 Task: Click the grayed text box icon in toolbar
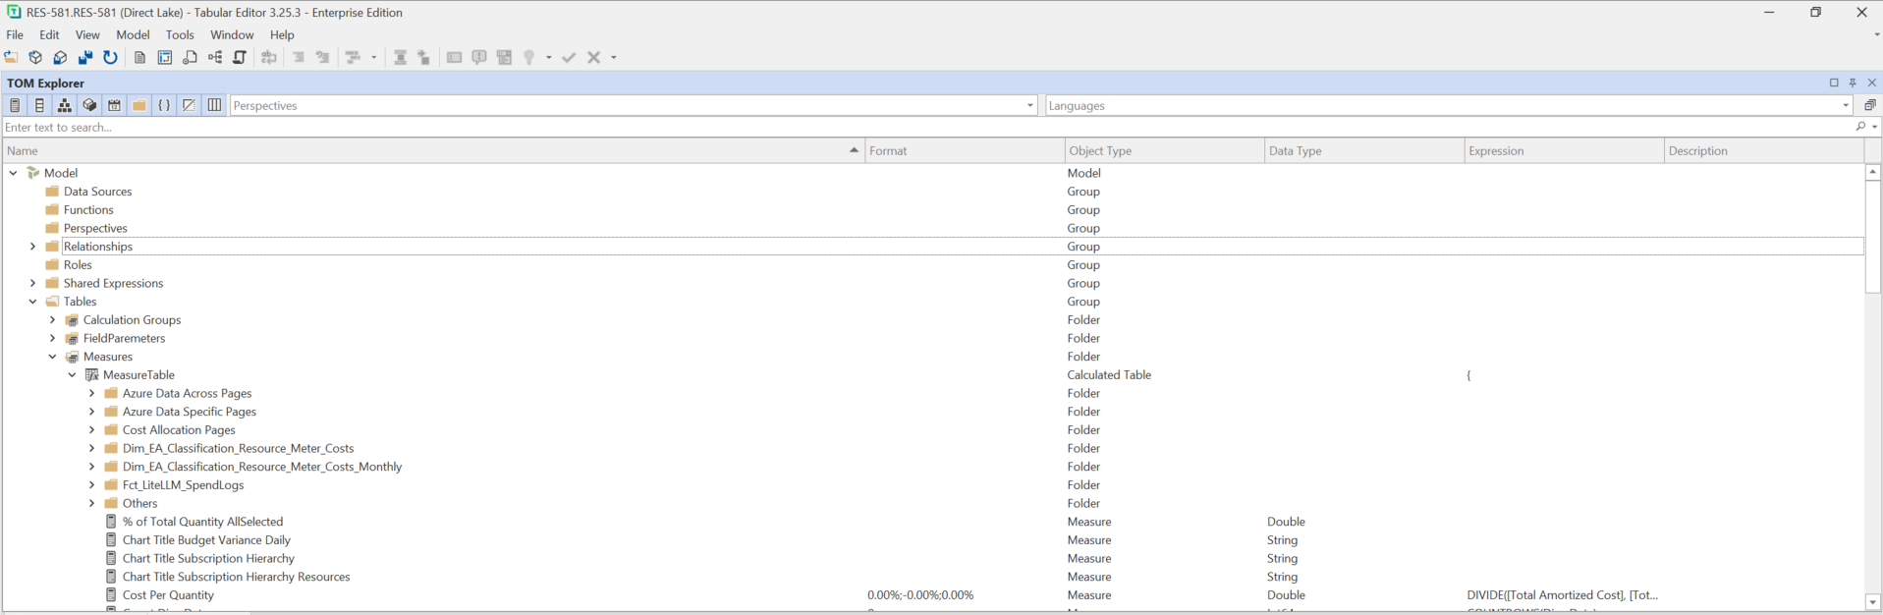[454, 57]
